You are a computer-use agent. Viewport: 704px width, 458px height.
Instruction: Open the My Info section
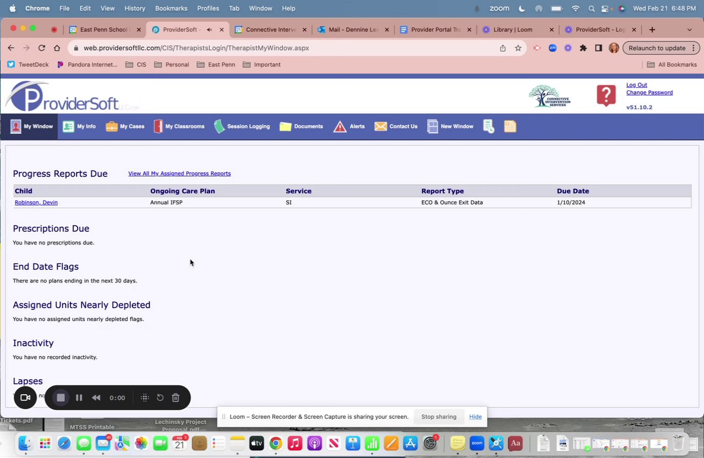point(79,127)
